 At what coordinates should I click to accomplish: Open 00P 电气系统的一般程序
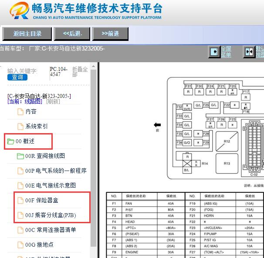pos(56,171)
